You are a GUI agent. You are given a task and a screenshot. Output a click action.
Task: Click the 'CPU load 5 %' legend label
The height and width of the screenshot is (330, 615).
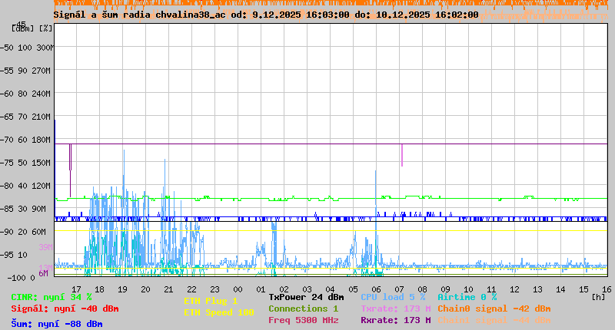coord(393,298)
